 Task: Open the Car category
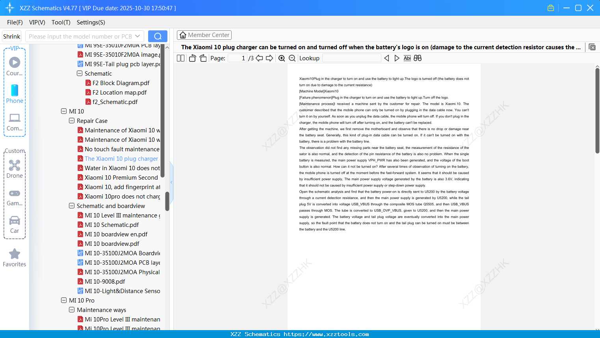coord(15,225)
